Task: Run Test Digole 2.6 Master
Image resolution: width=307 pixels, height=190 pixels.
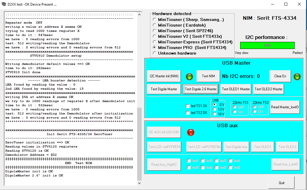Action: pyautogui.click(x=201, y=89)
